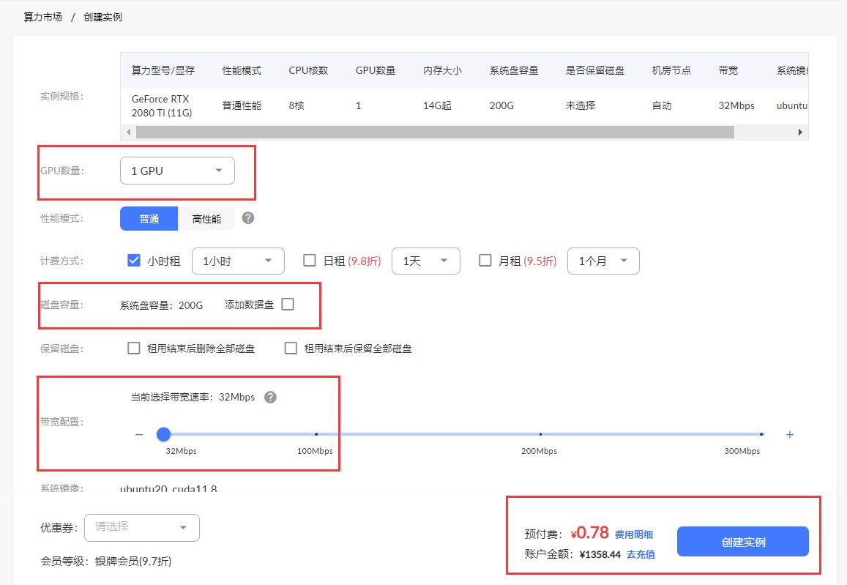Click the 200G system disk table cell

501,106
